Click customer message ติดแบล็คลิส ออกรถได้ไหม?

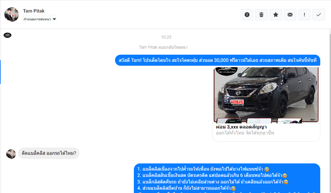click(x=49, y=153)
